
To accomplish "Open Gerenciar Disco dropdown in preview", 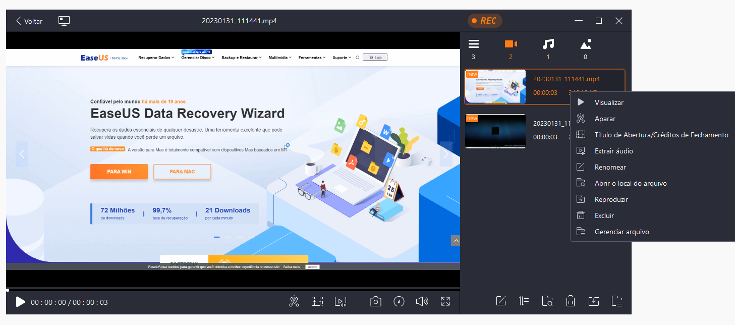I will [198, 58].
